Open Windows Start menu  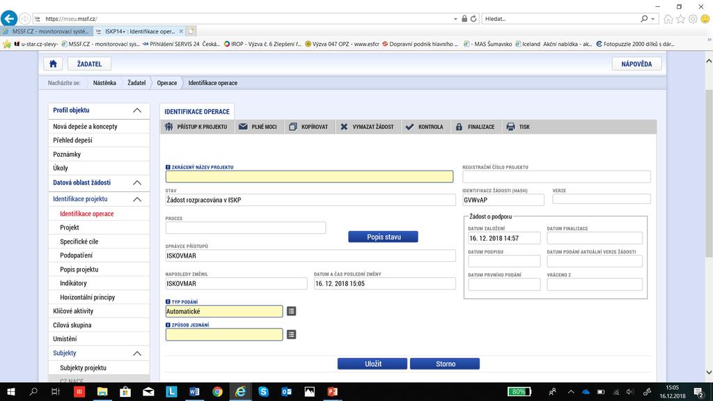point(11,391)
